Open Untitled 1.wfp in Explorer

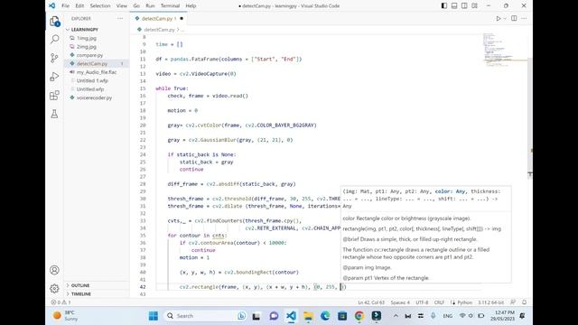(x=92, y=80)
